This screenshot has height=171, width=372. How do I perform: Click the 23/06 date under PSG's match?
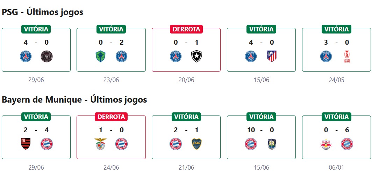pyautogui.click(x=111, y=80)
